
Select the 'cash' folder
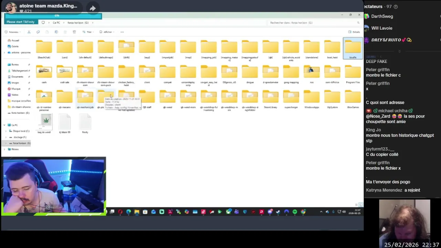(44, 74)
